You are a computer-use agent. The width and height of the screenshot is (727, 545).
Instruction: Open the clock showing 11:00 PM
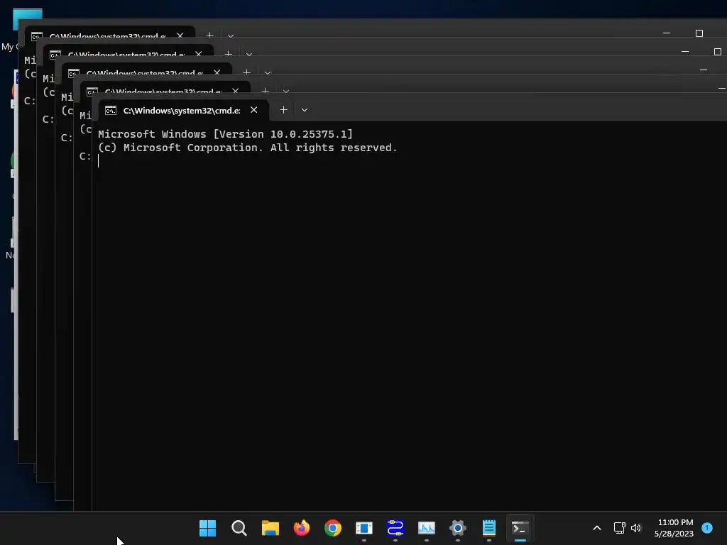pyautogui.click(x=674, y=528)
